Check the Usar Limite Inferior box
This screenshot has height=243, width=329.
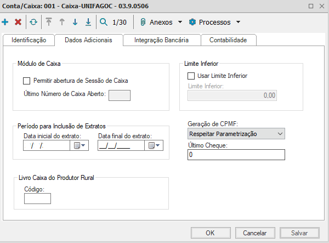191,76
